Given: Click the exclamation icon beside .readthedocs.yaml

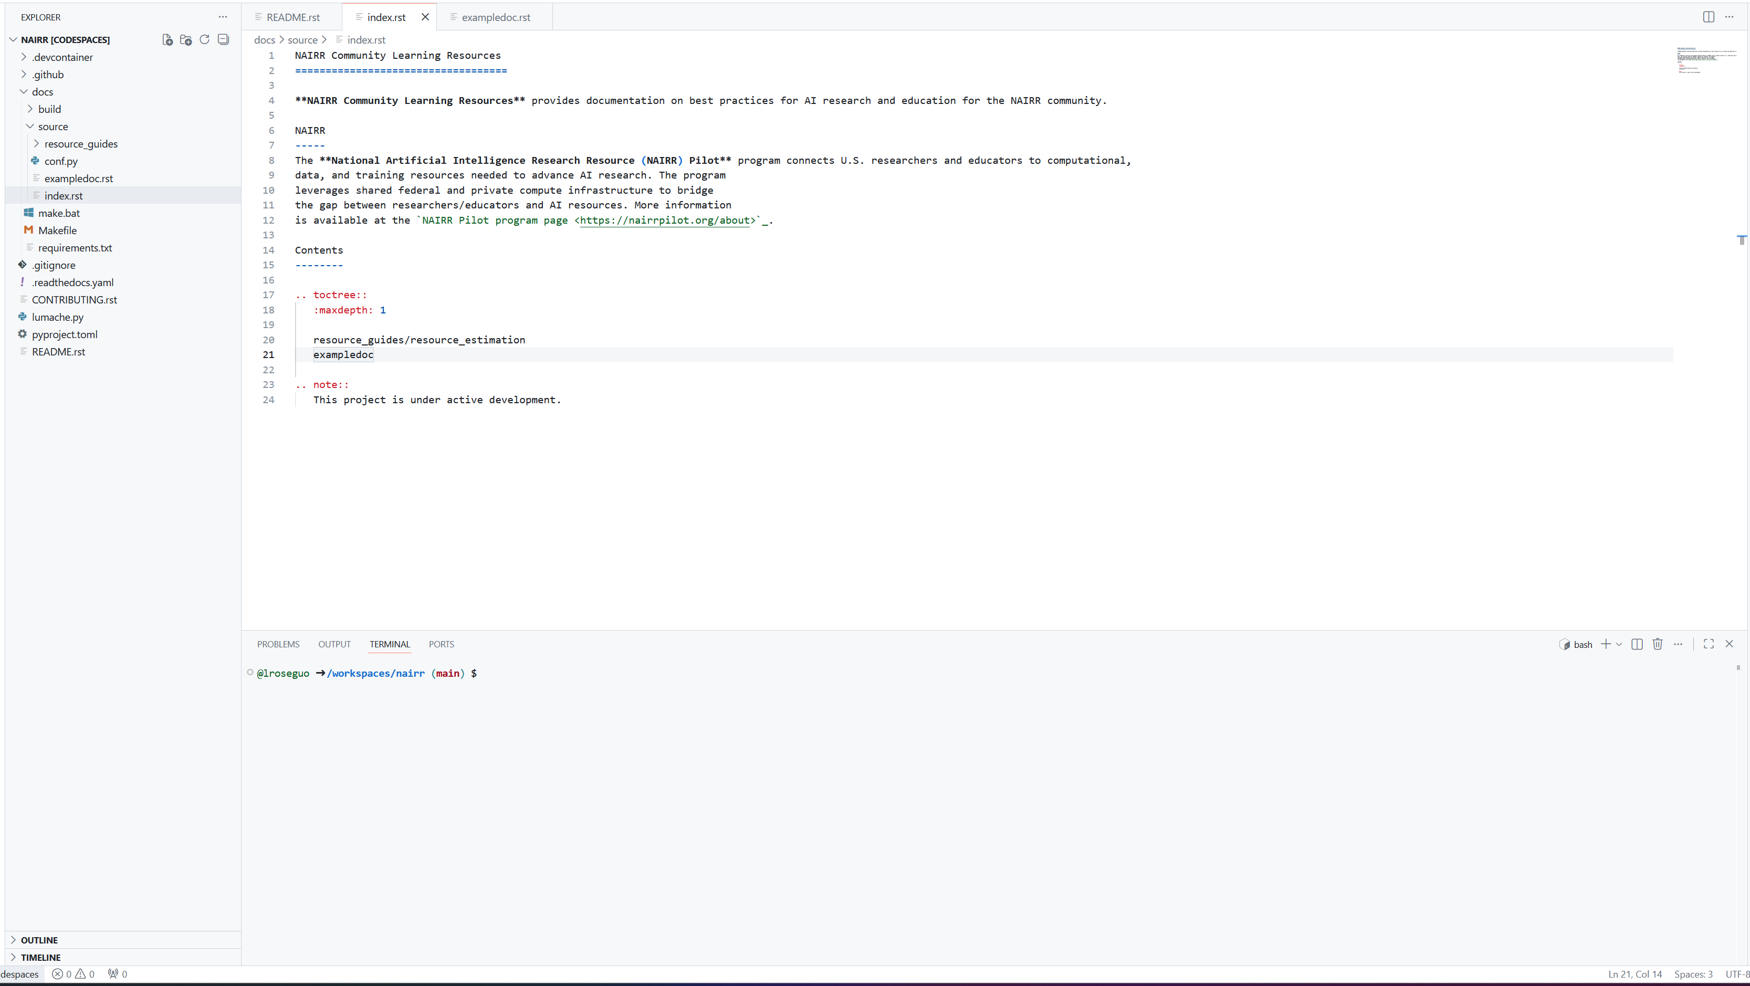Looking at the screenshot, I should [23, 282].
